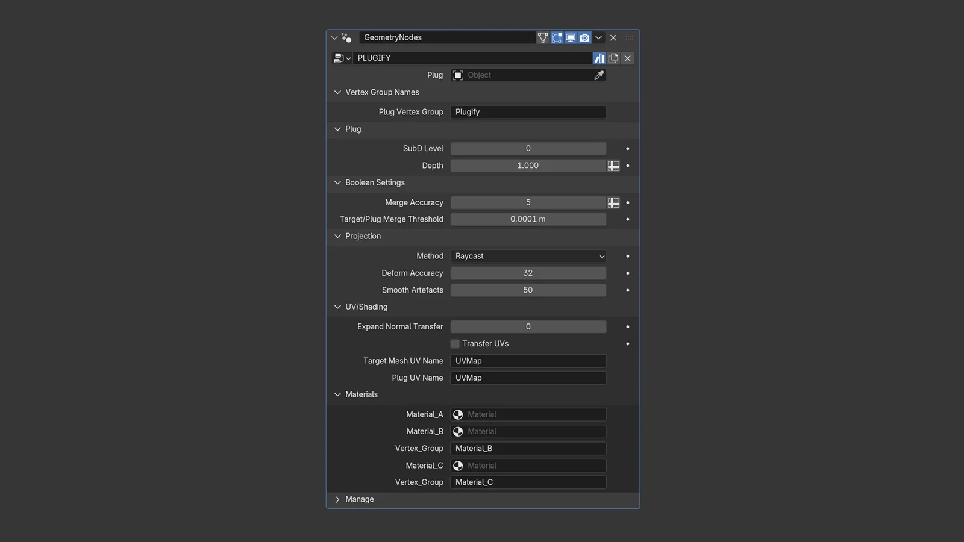Expand the Manage section
The height and width of the screenshot is (542, 964).
[337, 499]
